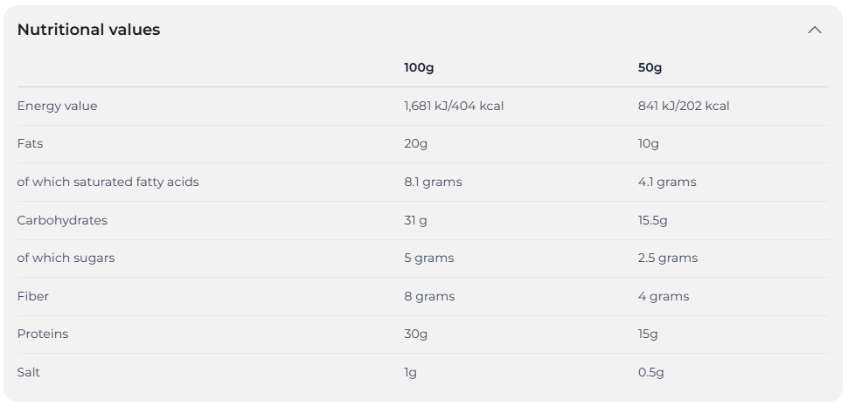Click the 1,681 kJ/404 kcal value
The height and width of the screenshot is (407, 848).
point(454,106)
